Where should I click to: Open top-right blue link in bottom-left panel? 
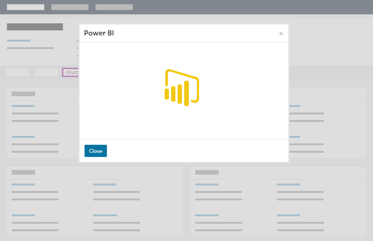click(x=105, y=184)
